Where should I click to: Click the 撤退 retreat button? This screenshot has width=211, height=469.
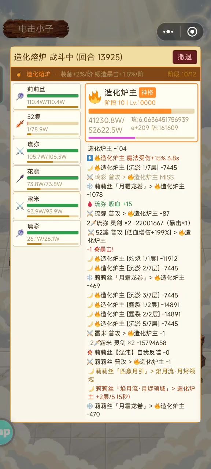click(185, 57)
